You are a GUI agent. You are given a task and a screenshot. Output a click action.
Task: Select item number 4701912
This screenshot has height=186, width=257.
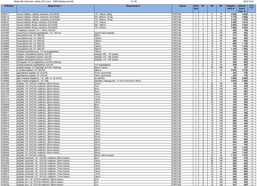(5, 62)
